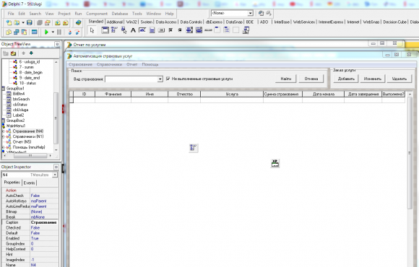This screenshot has width=419, height=267.
Task: Click the Save file toolbar icon
Action: [x=30, y=22]
